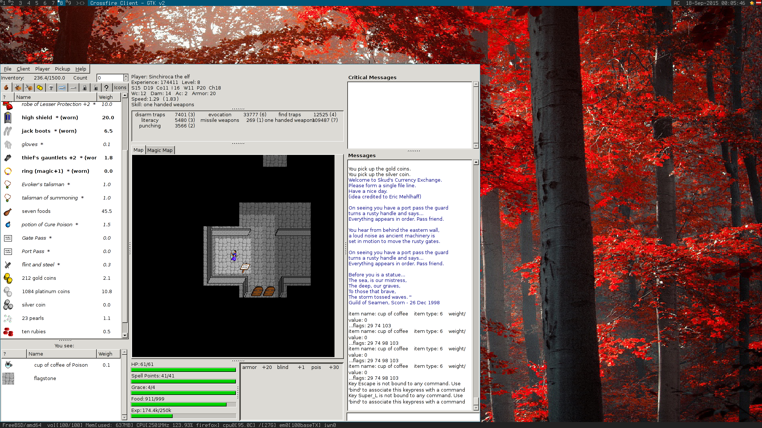This screenshot has height=428, width=762.
Task: Click the ten rubies icon
Action: tap(8, 331)
